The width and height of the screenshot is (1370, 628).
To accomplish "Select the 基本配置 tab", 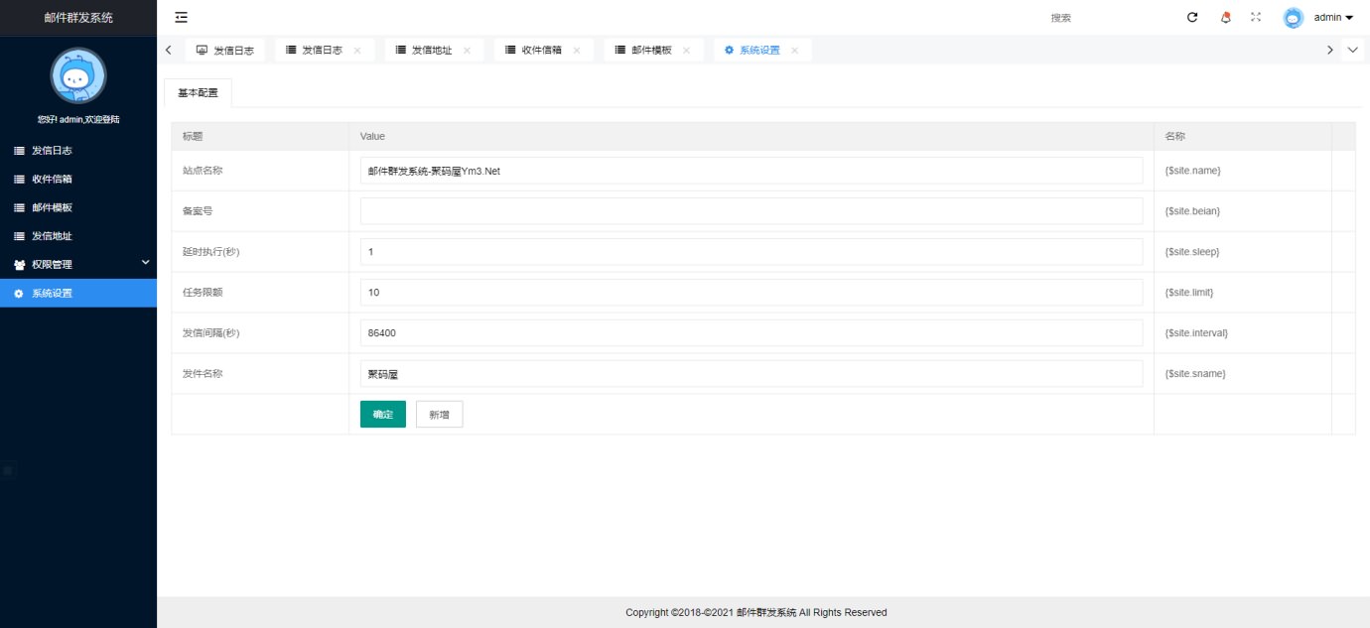I will 198,92.
